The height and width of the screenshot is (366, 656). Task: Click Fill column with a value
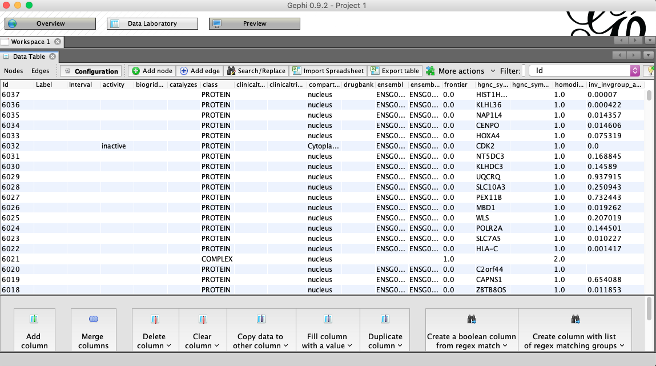click(x=327, y=330)
